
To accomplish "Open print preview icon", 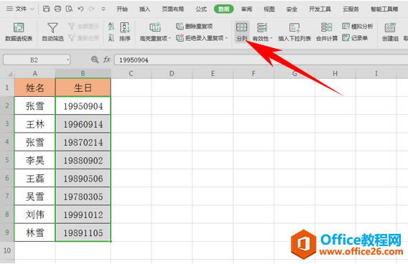I will (69, 9).
